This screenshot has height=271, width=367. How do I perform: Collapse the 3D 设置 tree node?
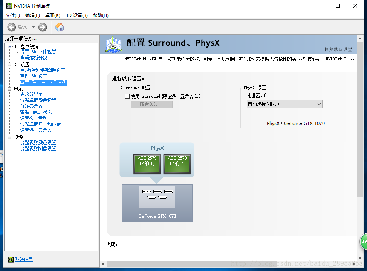coord(9,65)
